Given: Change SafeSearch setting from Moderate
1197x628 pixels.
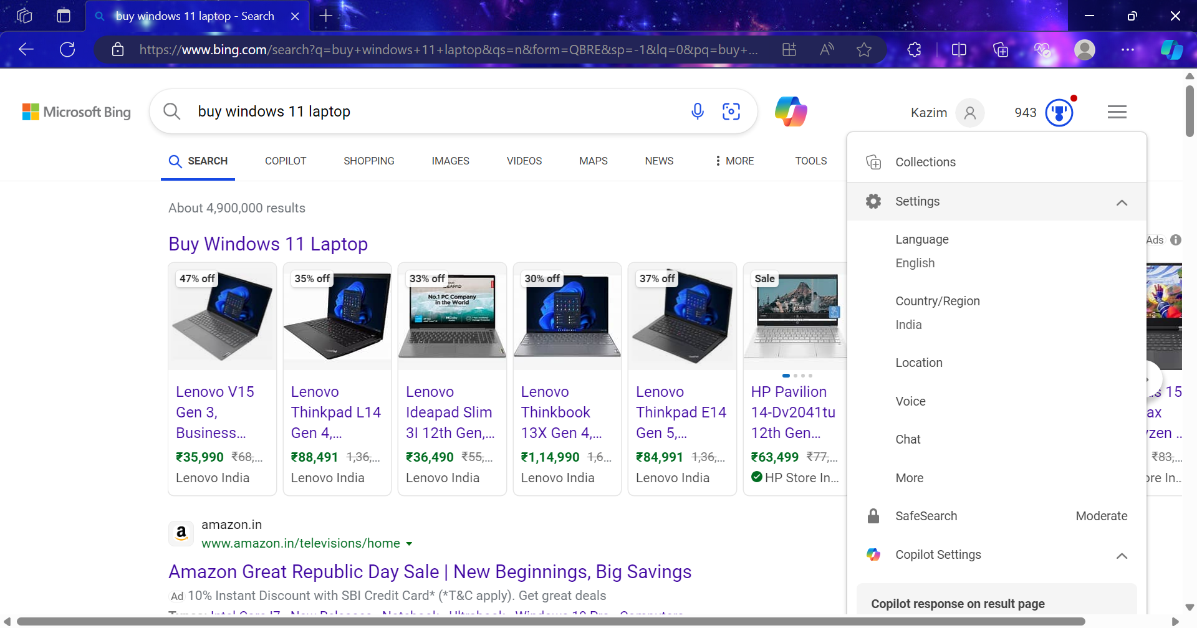Looking at the screenshot, I should [1101, 516].
